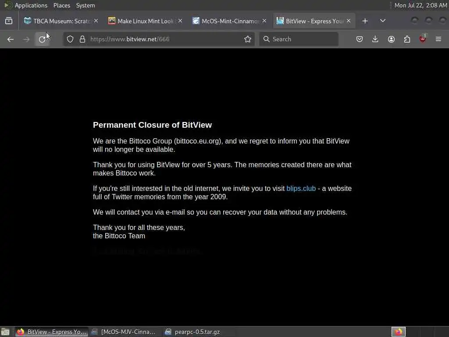
Task: Switch to Make Linux Mint Look tab
Action: (x=145, y=21)
